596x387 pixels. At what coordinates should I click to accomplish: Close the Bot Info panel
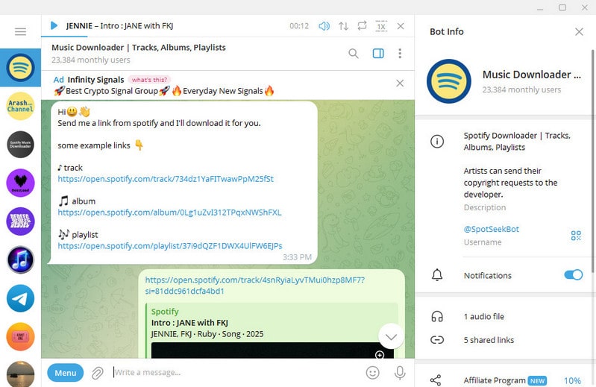(x=579, y=32)
